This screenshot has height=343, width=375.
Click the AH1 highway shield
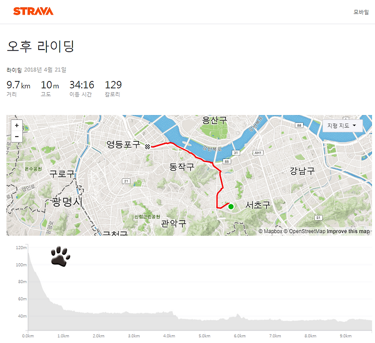pyautogui.click(x=258, y=153)
